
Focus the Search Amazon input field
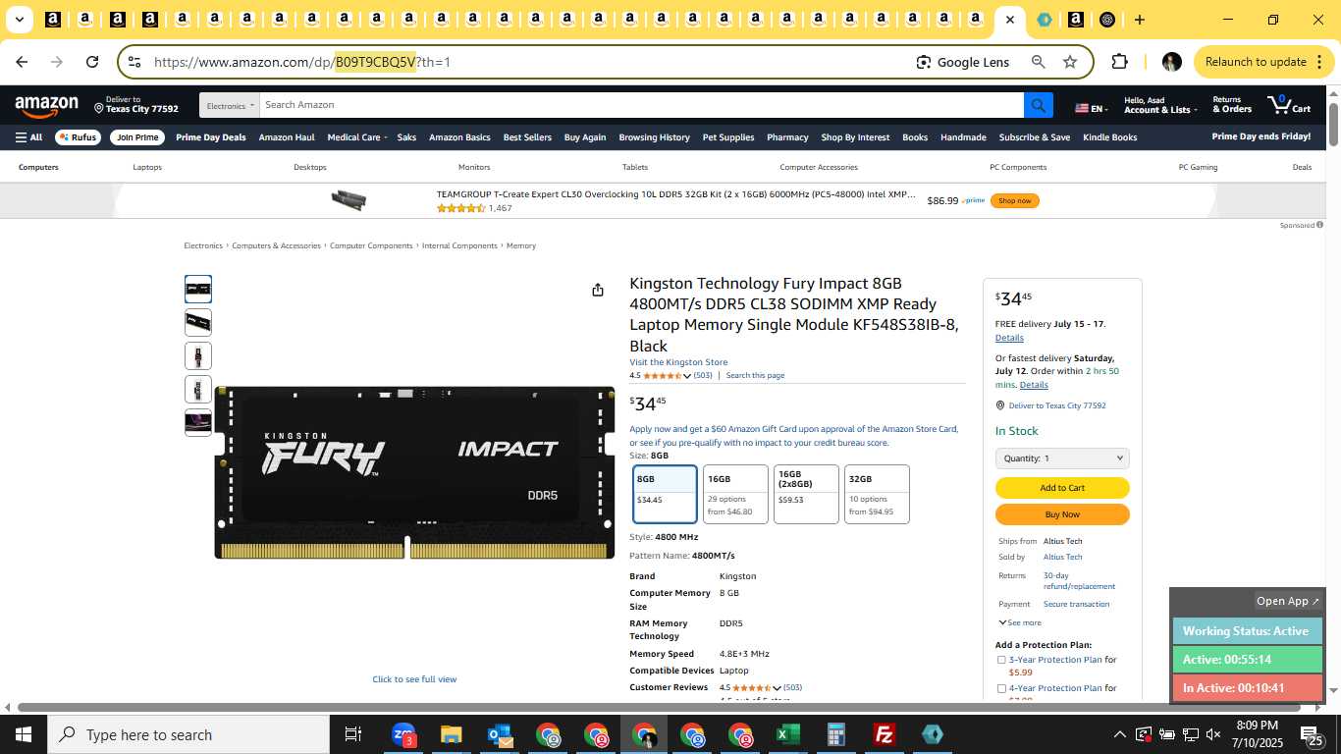point(641,105)
